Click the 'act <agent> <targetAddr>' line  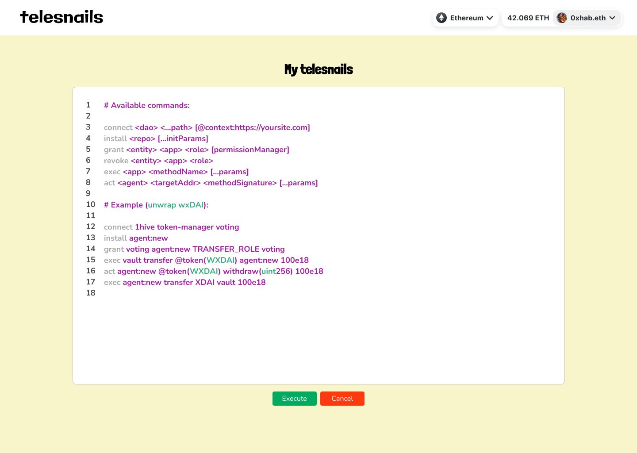click(211, 183)
